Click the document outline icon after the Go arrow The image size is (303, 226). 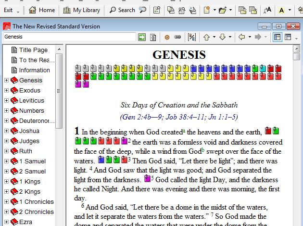point(153,37)
